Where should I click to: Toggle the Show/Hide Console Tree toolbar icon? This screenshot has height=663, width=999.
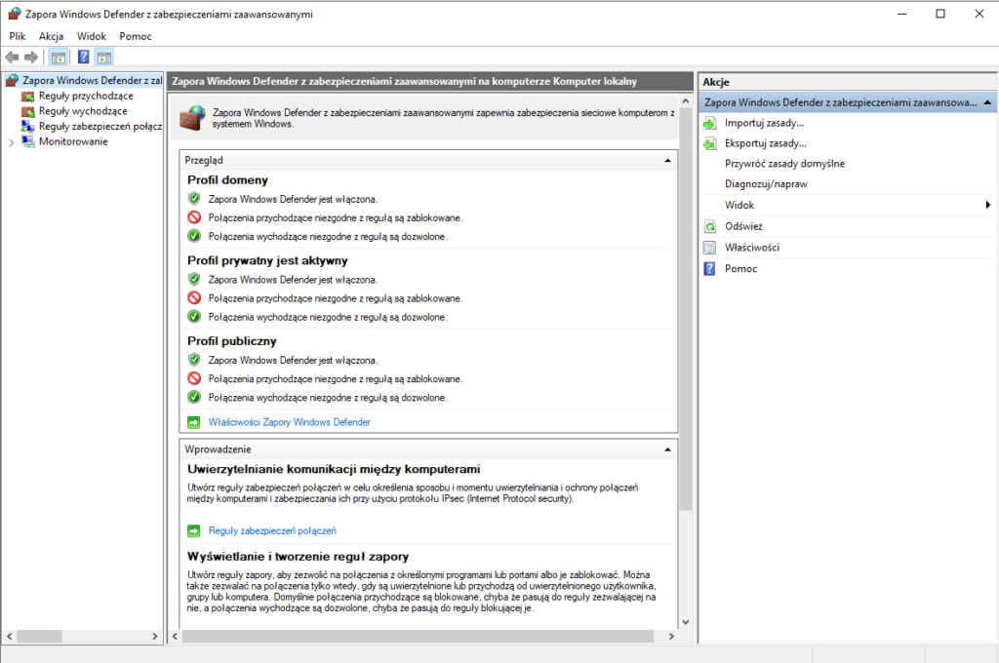click(58, 58)
